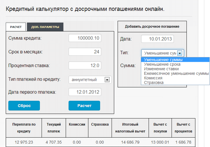Select Изменение ставки option
Viewport: 210px width, 147px height.
tap(175, 69)
